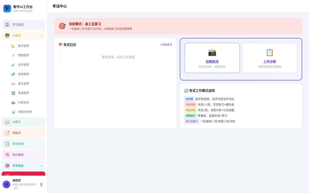Click the 同步期 mode tag
Screen dimensions: 309x193
(x=189, y=99)
